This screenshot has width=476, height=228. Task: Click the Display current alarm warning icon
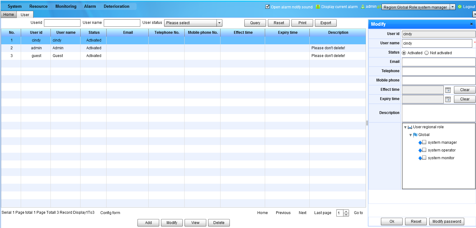coord(318,7)
